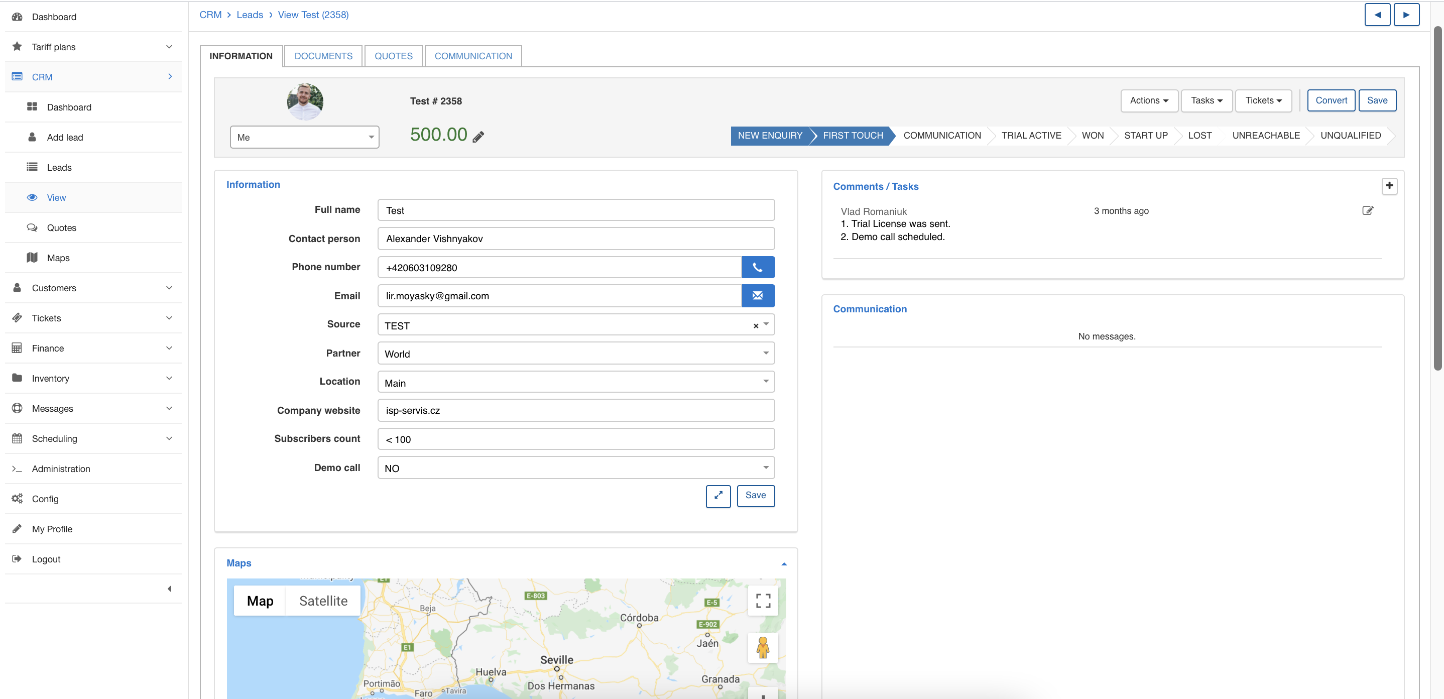Viewport: 1444px width, 699px height.
Task: Select Quotes in the CRM sidebar
Action: point(61,227)
